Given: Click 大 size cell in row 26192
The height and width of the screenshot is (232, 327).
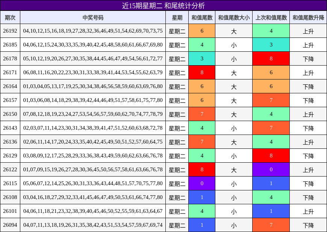Looking at the screenshot, I should [x=234, y=31].
